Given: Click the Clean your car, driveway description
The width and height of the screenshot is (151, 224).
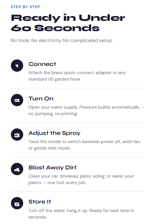Looking at the screenshot, I should pyautogui.click(x=81, y=179).
